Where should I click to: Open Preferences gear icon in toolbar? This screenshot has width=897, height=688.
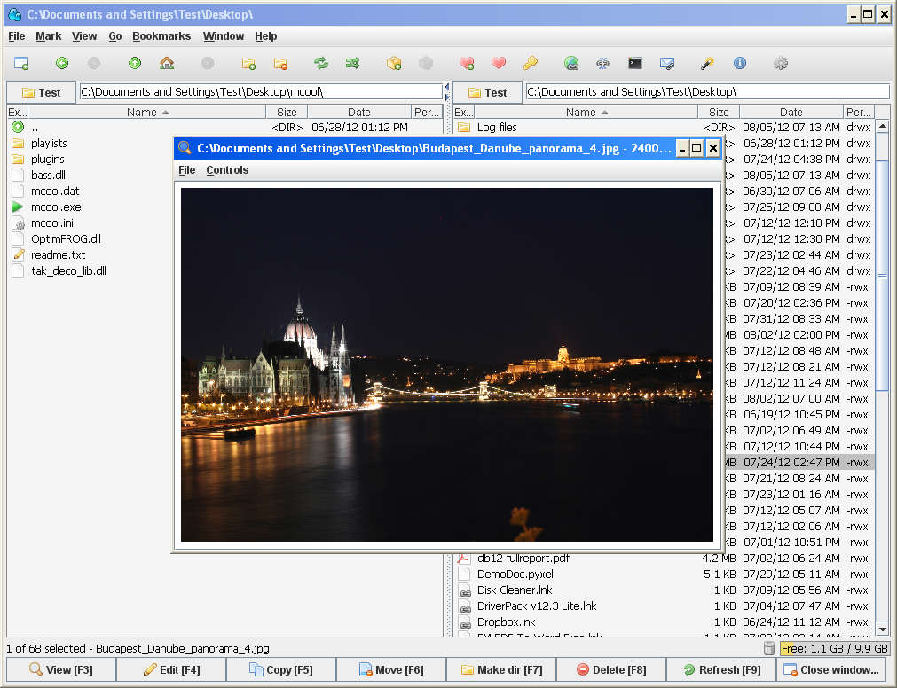781,63
